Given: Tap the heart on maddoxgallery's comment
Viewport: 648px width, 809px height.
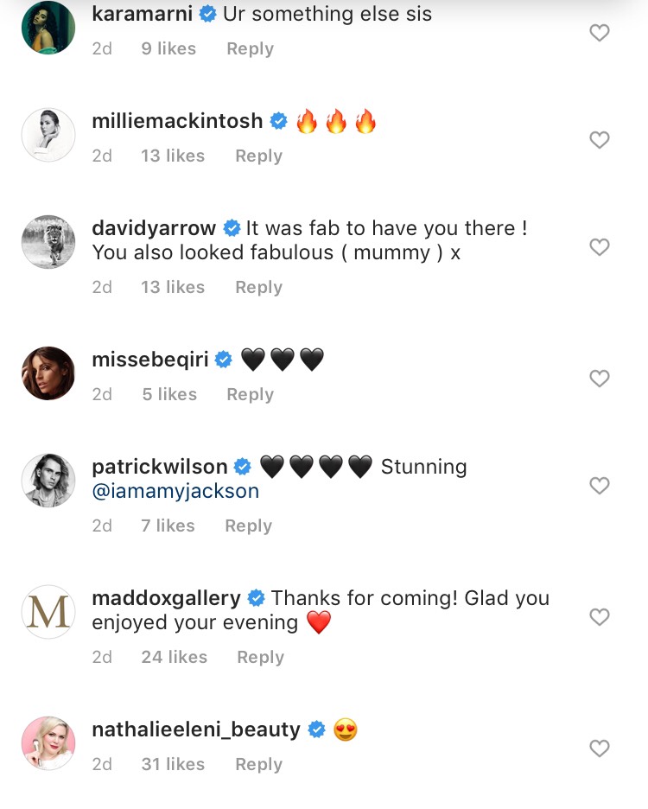Looking at the screenshot, I should (x=600, y=617).
